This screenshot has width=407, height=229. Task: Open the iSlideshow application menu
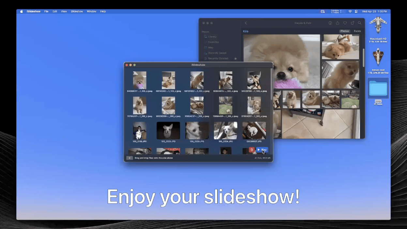[33, 11]
